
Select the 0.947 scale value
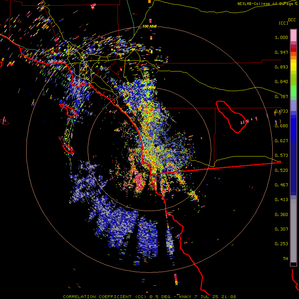(281, 52)
